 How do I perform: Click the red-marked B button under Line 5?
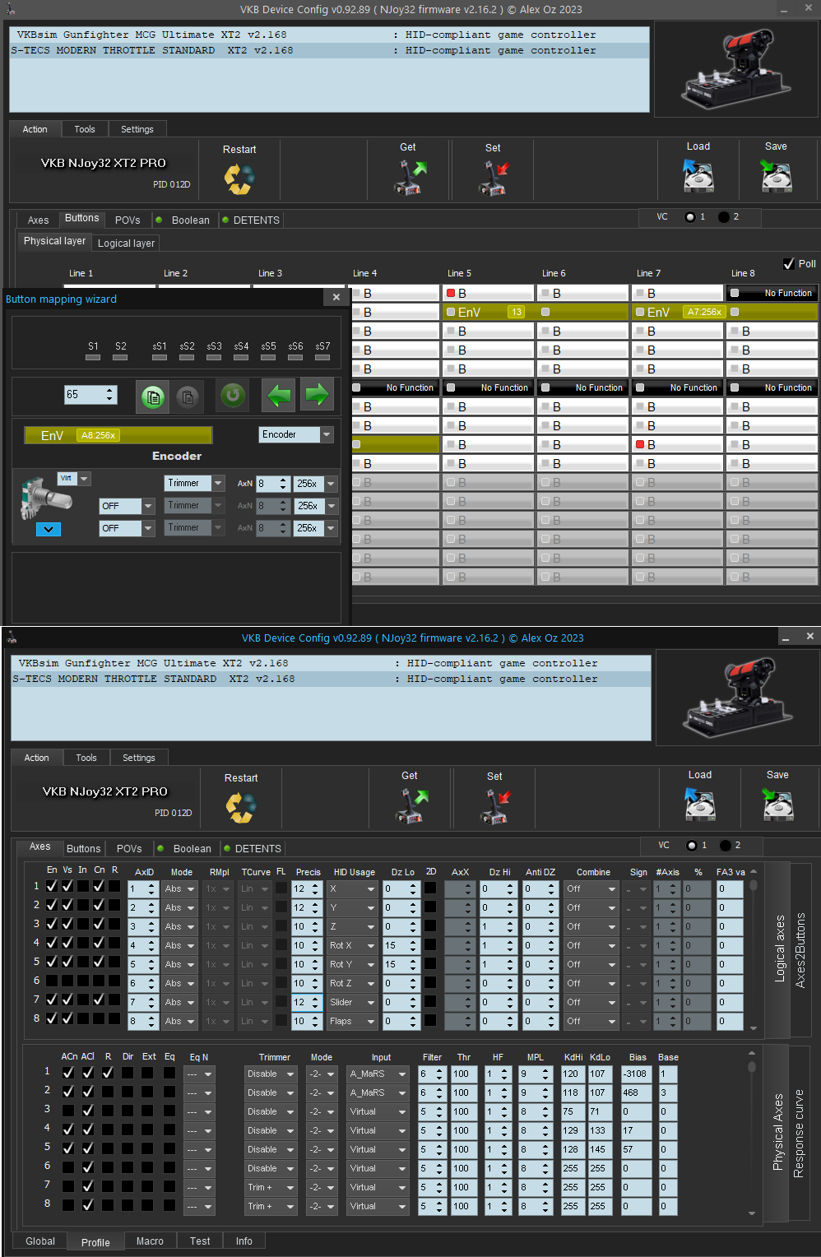[488, 294]
